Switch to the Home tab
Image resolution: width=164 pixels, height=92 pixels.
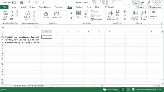14,7
